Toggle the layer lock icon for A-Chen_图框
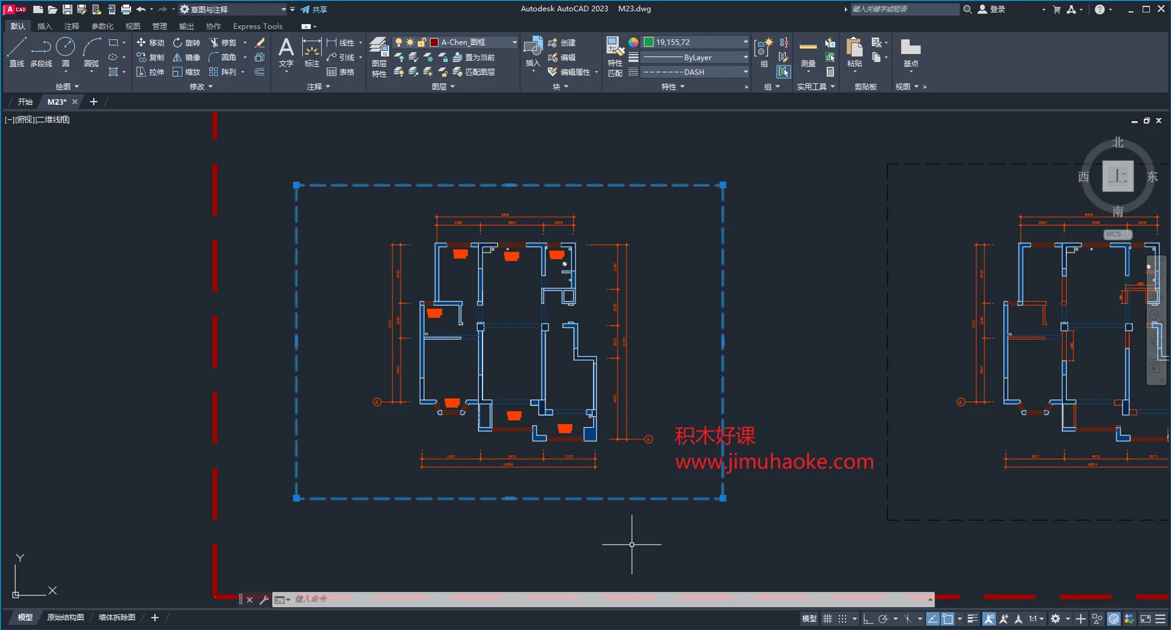The image size is (1171, 630). click(422, 42)
